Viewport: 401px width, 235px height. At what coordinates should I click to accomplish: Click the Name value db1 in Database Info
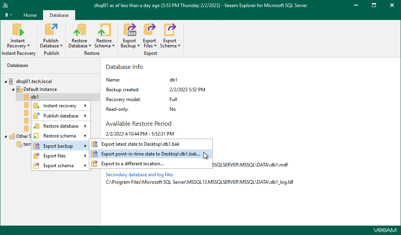pos(173,80)
